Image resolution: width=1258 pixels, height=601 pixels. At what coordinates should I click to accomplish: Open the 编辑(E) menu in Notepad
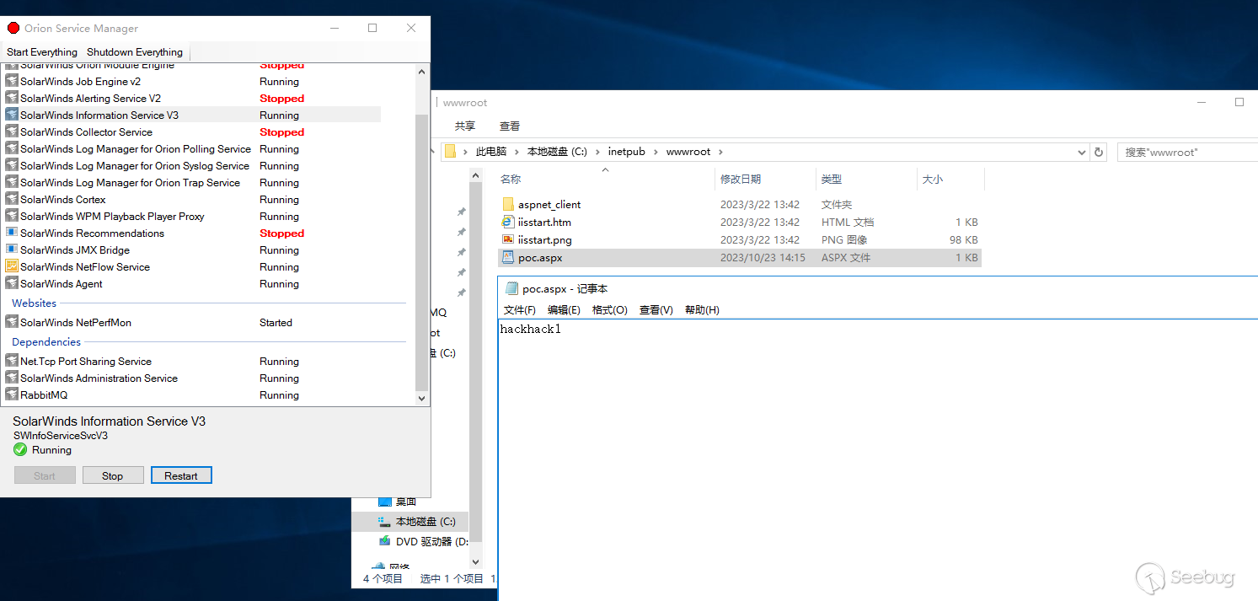click(564, 310)
